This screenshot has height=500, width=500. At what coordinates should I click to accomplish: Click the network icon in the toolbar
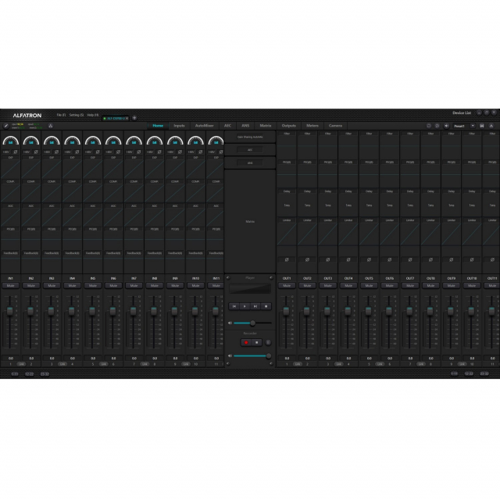pyautogui.click(x=52, y=126)
